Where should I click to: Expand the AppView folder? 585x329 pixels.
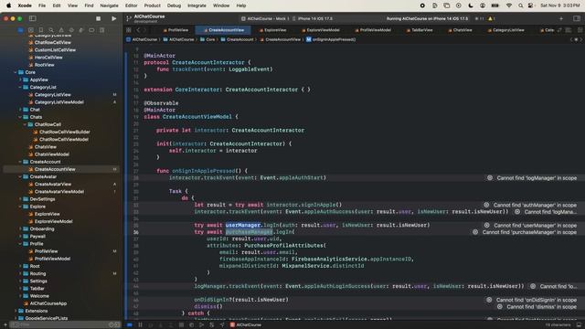pyautogui.click(x=20, y=80)
